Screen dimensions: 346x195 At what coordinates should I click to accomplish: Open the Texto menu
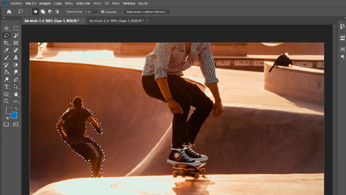[x=69, y=3]
